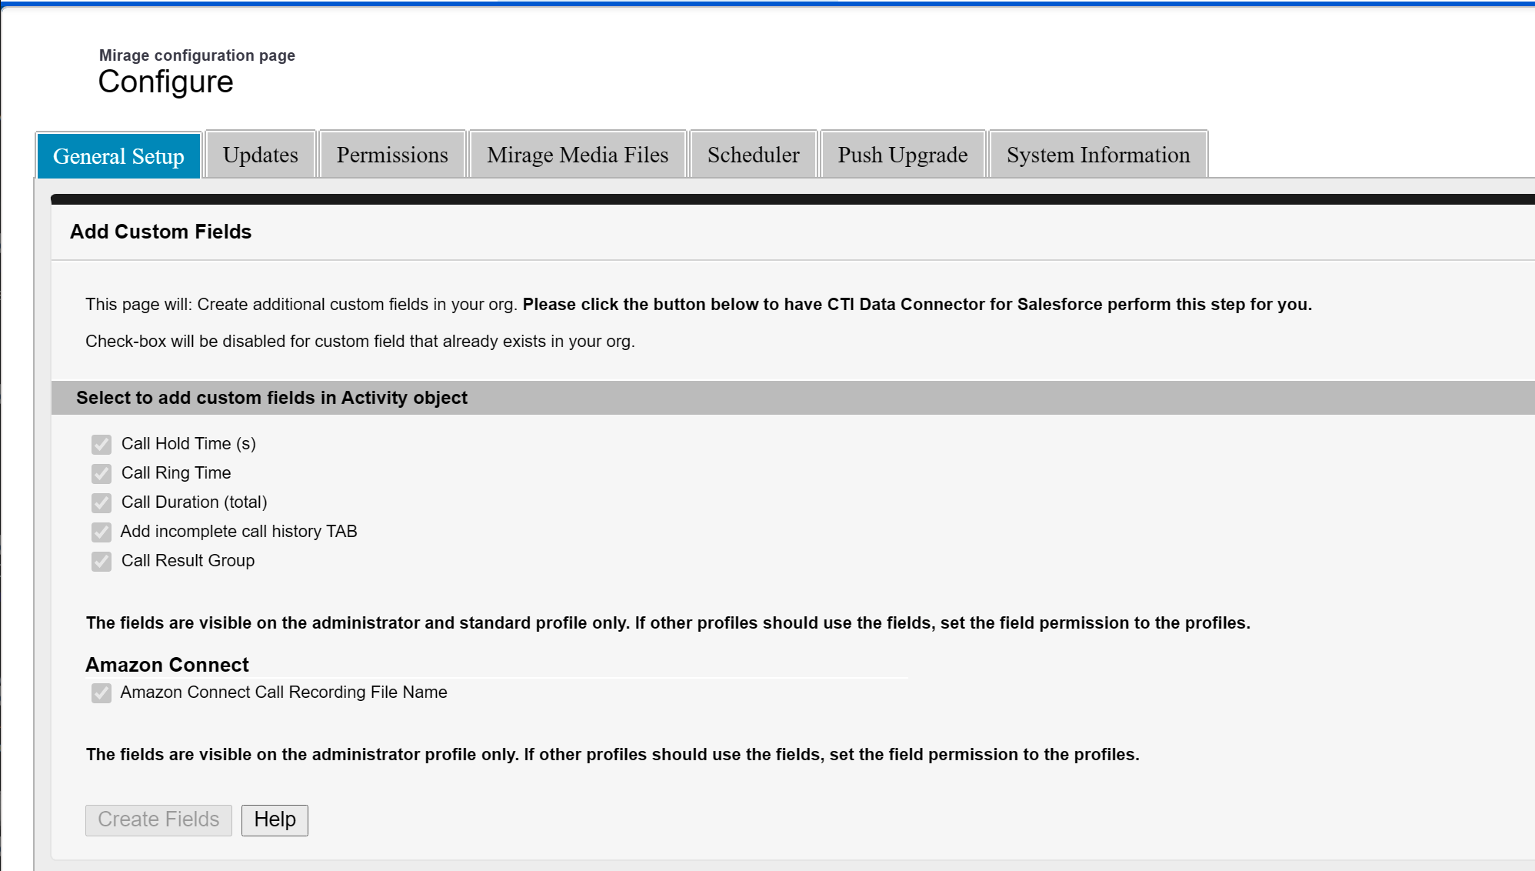The height and width of the screenshot is (871, 1535).
Task: Toggle Add incomplete call history TAB checkbox
Action: point(102,532)
